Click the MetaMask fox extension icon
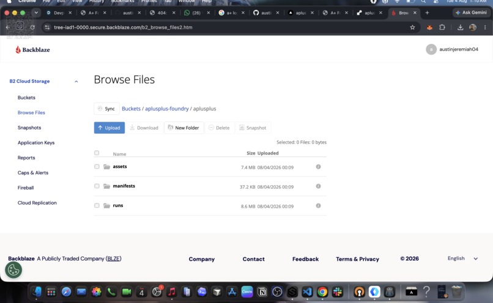Viewport: 493px width, 303px height. 429,27
